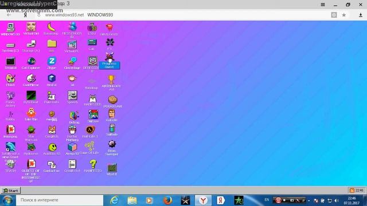The image size is (367, 206).
Task: Open the Glitch Grrrlz lips icon
Action: pos(109,27)
